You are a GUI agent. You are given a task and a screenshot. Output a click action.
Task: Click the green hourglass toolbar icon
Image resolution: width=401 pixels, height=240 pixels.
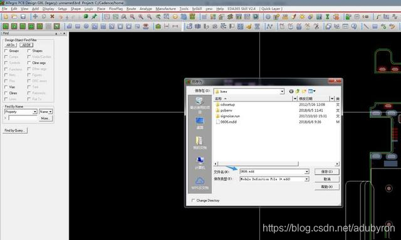(x=327, y=17)
